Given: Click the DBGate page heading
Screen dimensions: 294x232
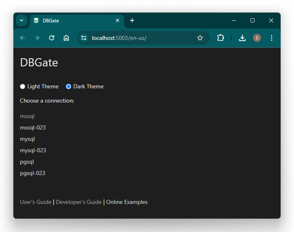Looking at the screenshot, I should 39,63.
